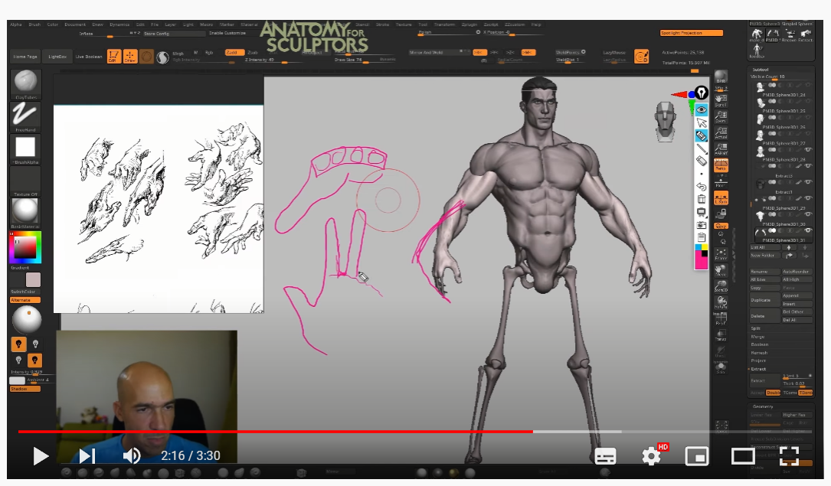Click the Draw mode icon
Screen dimensions: 831x486
(130, 56)
